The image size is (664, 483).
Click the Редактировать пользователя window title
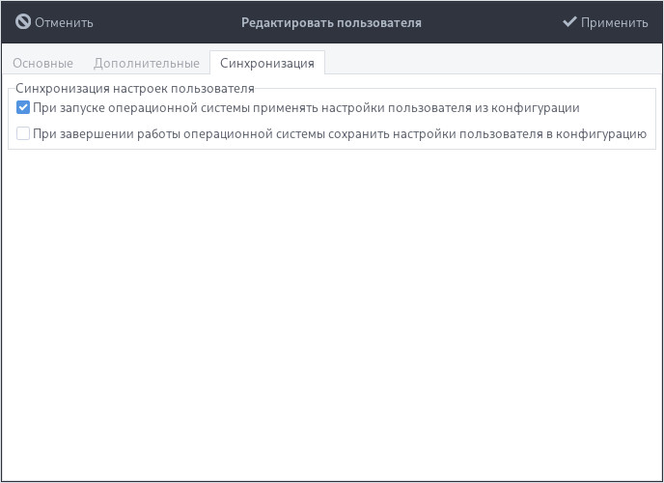(x=331, y=21)
